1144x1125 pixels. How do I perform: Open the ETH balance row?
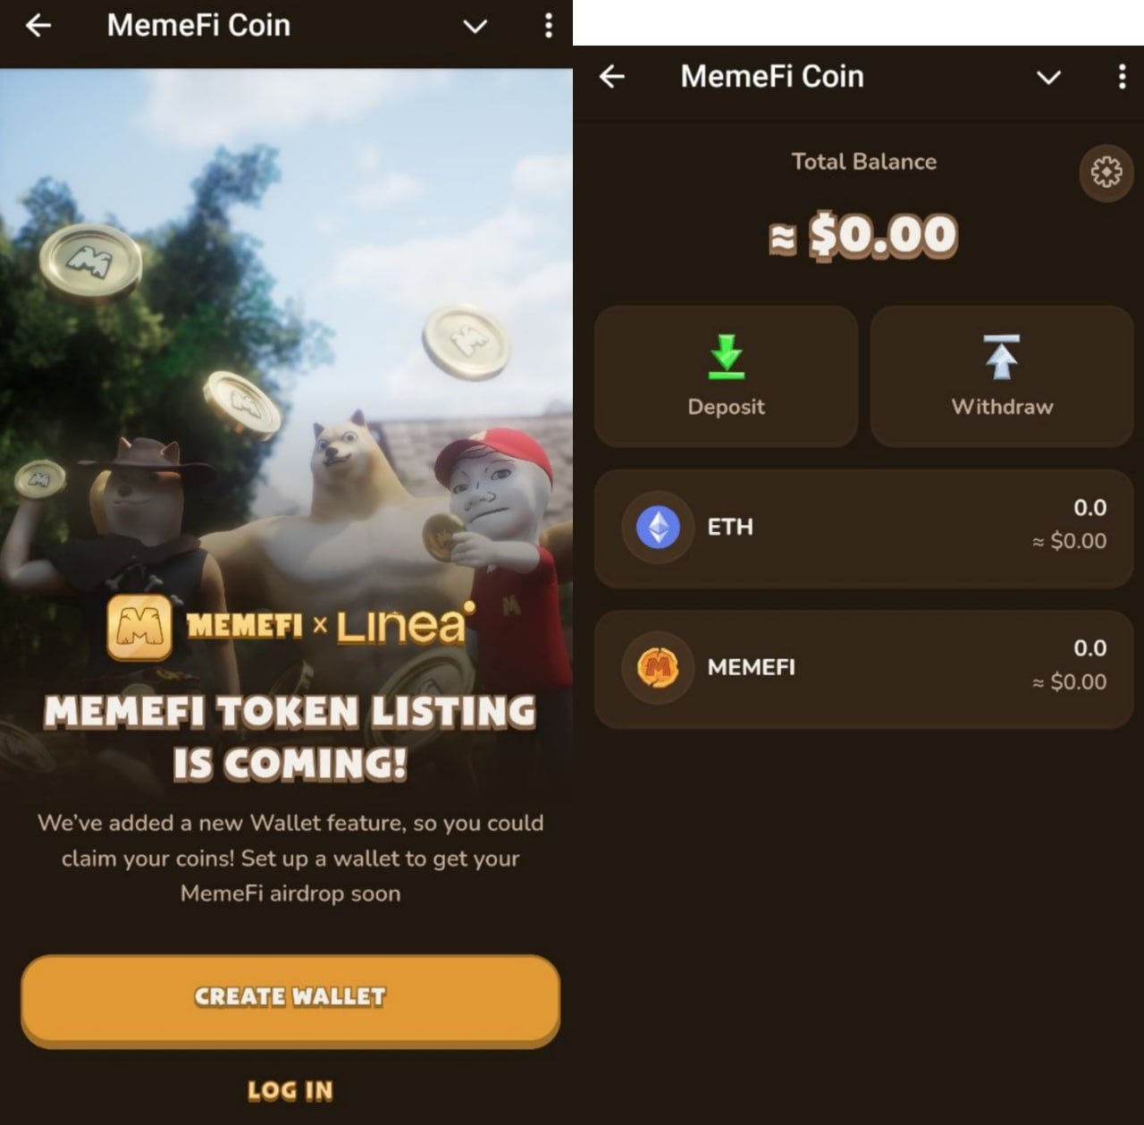864,528
